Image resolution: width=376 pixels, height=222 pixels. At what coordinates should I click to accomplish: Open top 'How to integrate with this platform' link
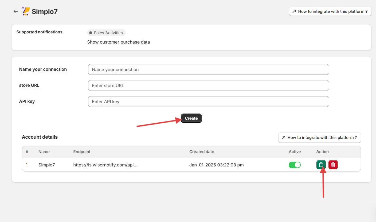(x=330, y=11)
